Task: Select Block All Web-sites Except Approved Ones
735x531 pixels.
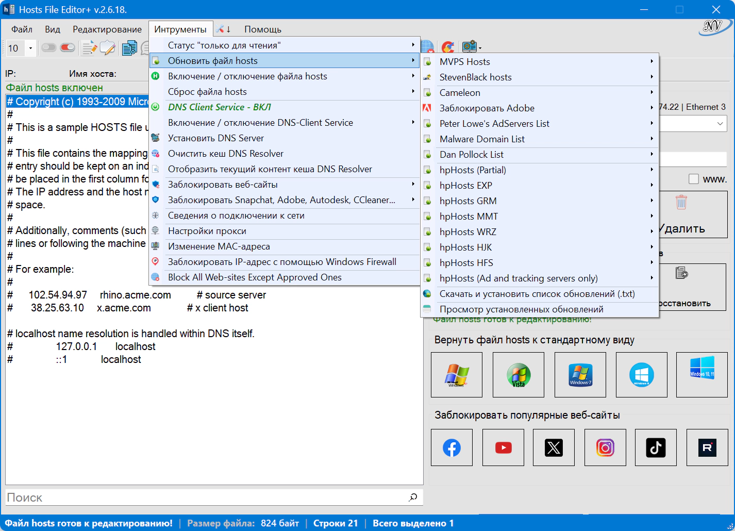Action: [285, 277]
